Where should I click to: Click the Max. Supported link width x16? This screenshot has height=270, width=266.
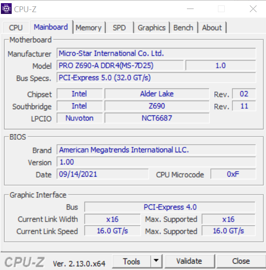point(228,219)
